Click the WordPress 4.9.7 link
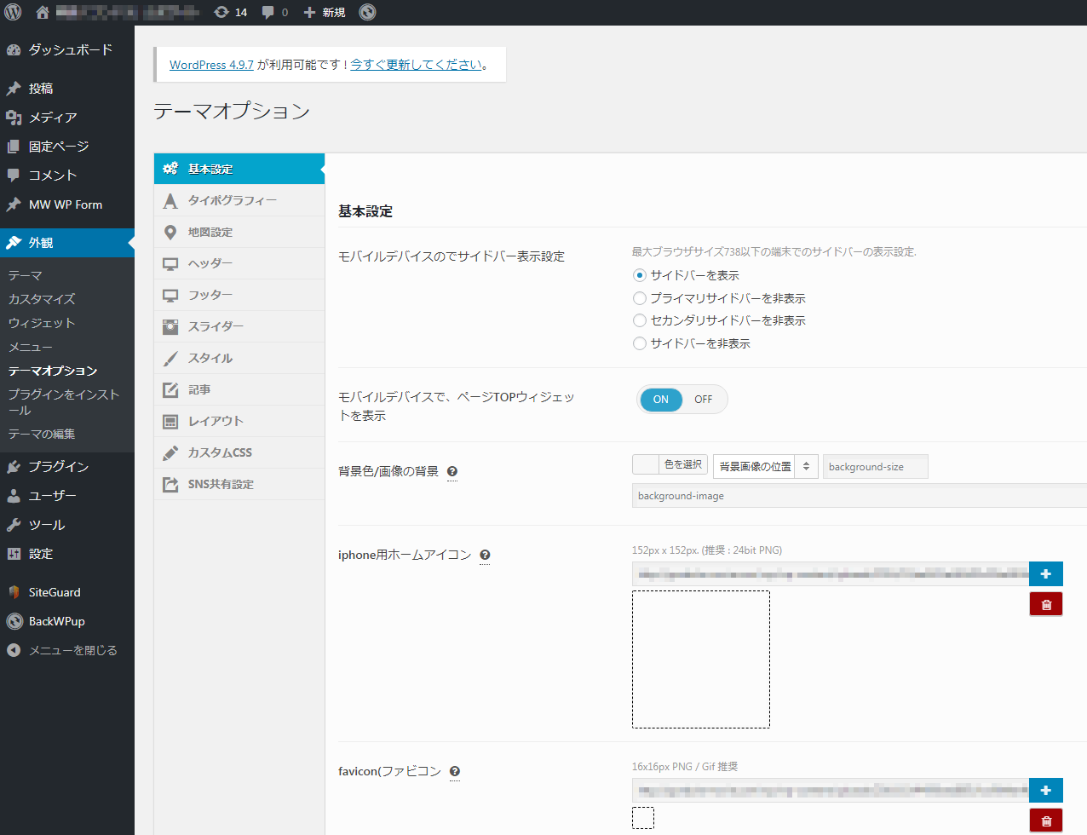The height and width of the screenshot is (835, 1087). [x=211, y=65]
